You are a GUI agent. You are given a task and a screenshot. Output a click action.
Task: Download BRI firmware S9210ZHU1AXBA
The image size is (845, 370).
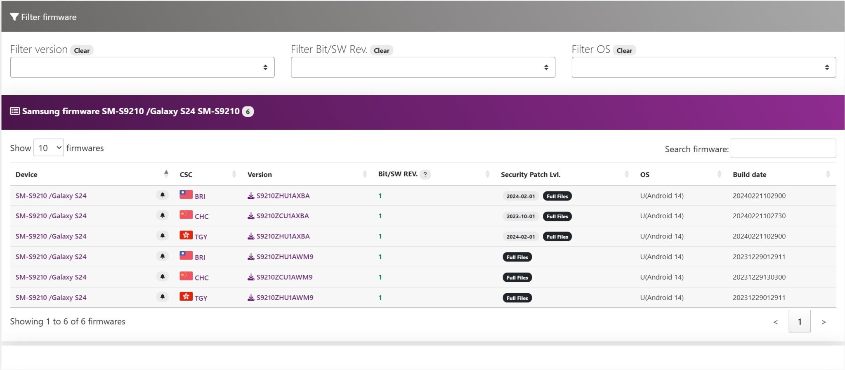click(279, 196)
